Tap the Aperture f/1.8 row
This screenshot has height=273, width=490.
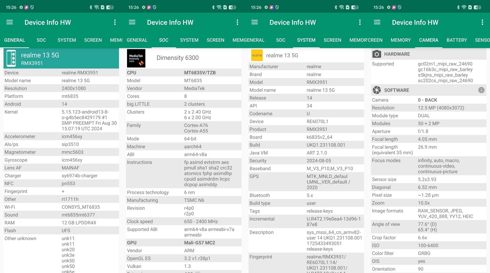coord(429,131)
